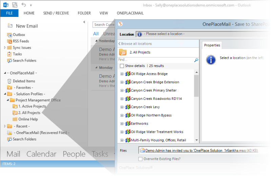Click the Location info icon
Screen dimensions: 271x176
140,35
